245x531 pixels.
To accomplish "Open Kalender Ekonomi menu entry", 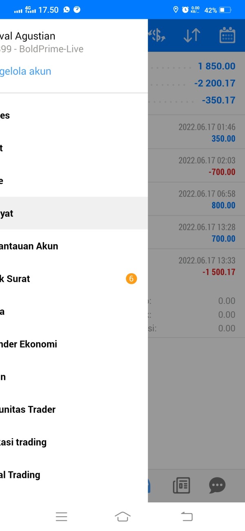I will [74, 344].
